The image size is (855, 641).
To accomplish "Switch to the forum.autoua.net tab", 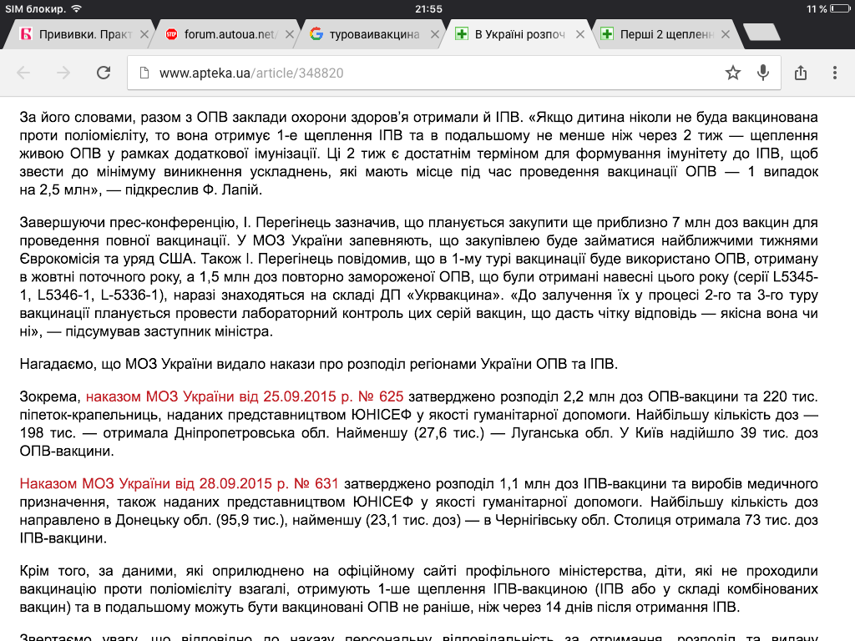I will [x=227, y=34].
